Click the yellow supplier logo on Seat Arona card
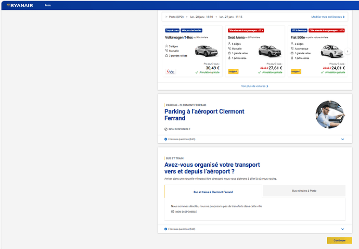 point(233,71)
